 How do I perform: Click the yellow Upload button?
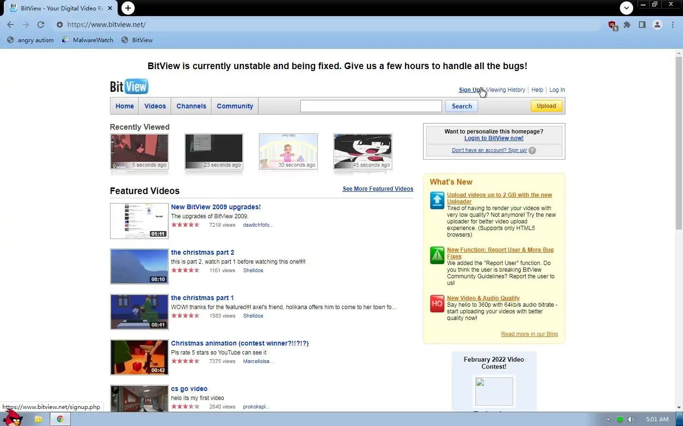(x=546, y=106)
